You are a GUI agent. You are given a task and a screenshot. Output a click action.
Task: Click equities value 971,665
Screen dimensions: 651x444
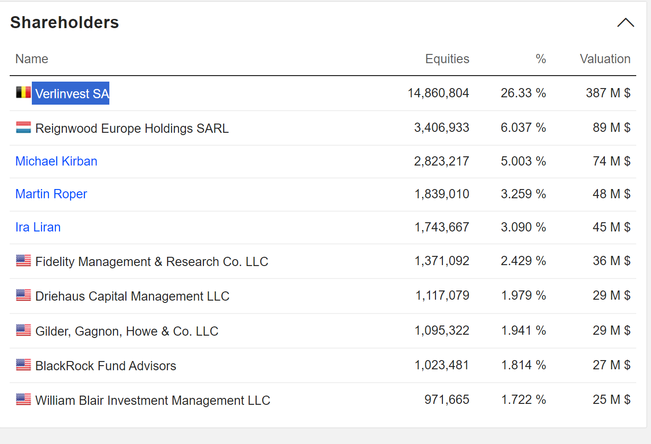[x=447, y=399]
